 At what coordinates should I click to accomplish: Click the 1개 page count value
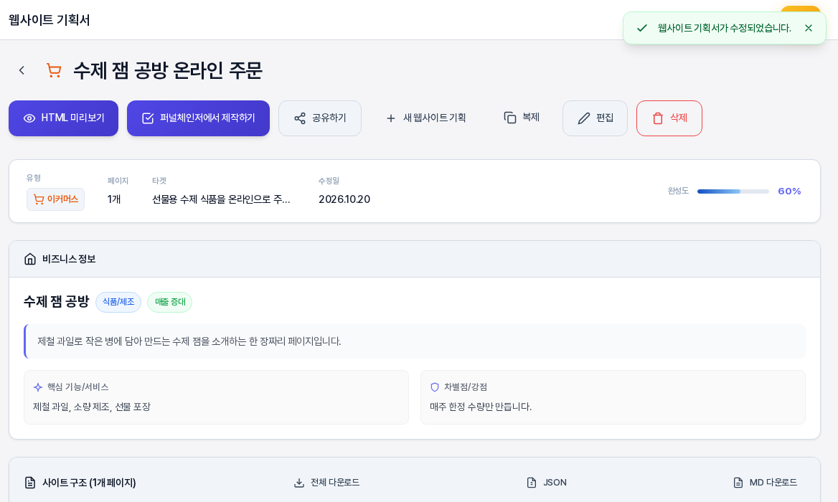click(114, 199)
